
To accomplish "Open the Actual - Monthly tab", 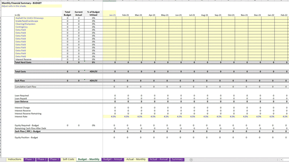I will [136, 159].
